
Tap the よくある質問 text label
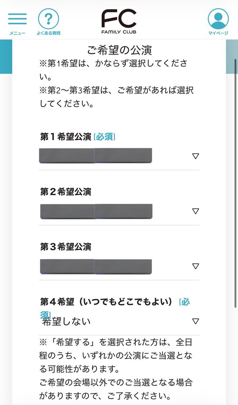(48, 33)
